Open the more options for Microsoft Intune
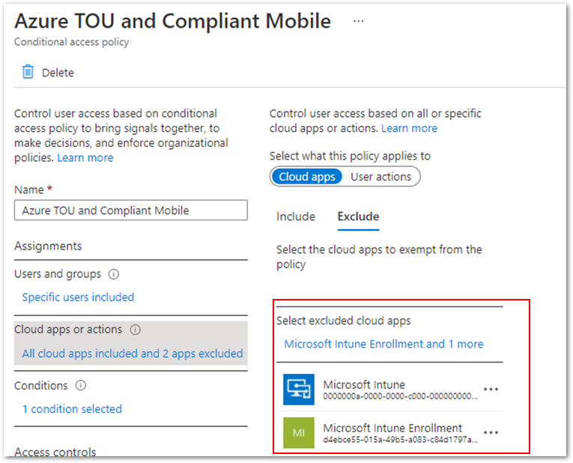The height and width of the screenshot is (463, 573). coord(491,389)
